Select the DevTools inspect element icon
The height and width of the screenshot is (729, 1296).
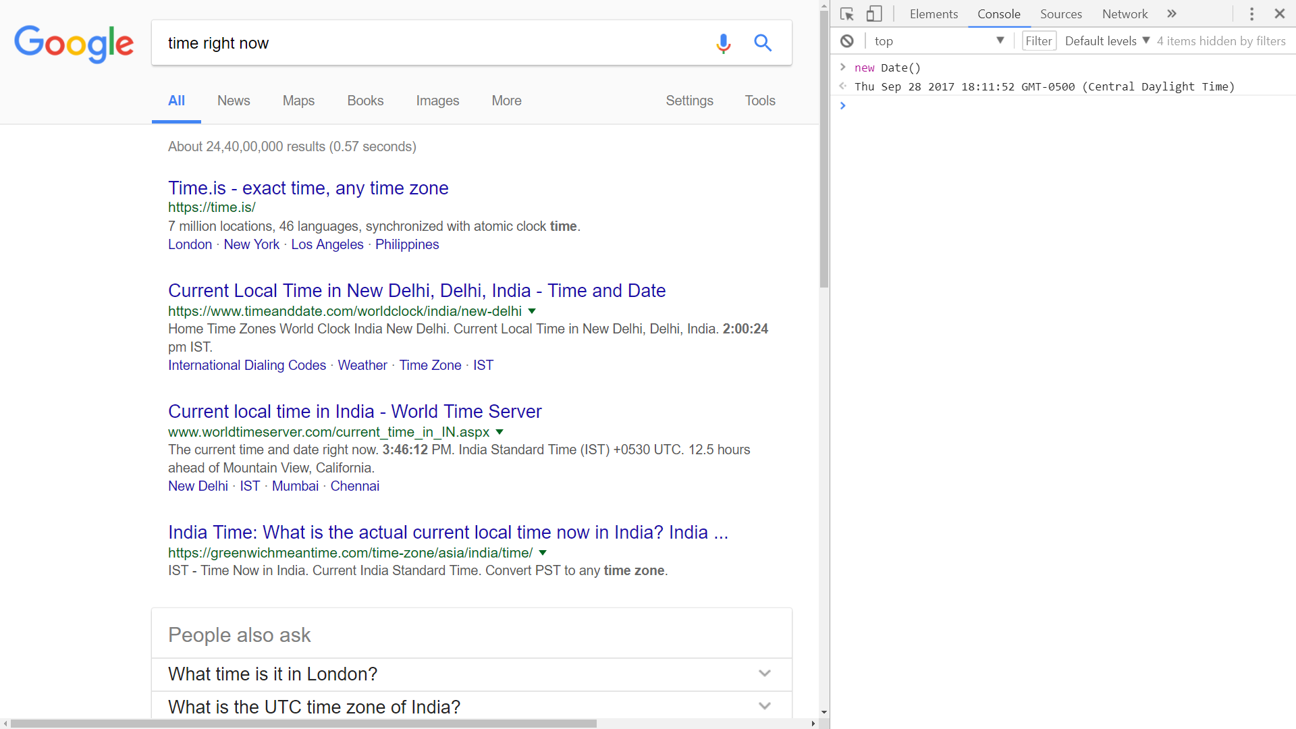click(847, 14)
